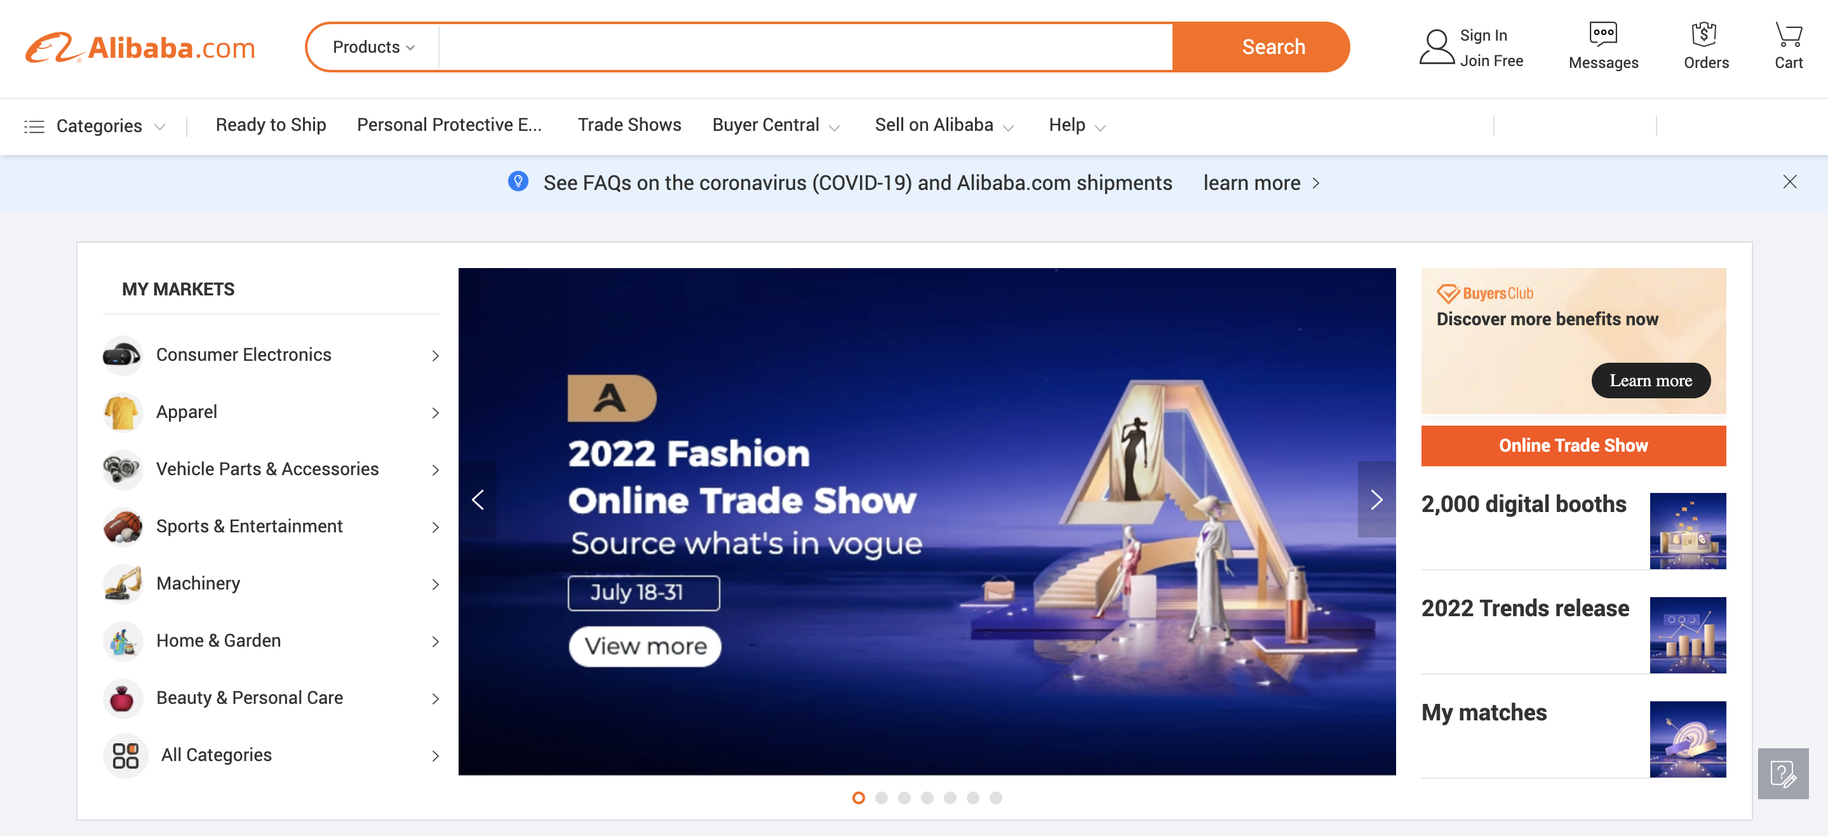Viewport: 1828px width, 836px height.
Task: Click the Learn more button in BuyersClub
Action: click(1650, 379)
